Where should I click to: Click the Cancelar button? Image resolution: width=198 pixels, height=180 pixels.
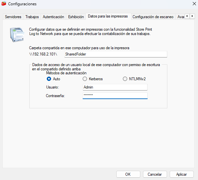155,174
